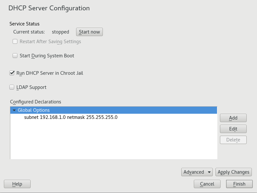Select subnet 192.168.1.0 declaration entry
257x193 pixels.
tap(71, 117)
